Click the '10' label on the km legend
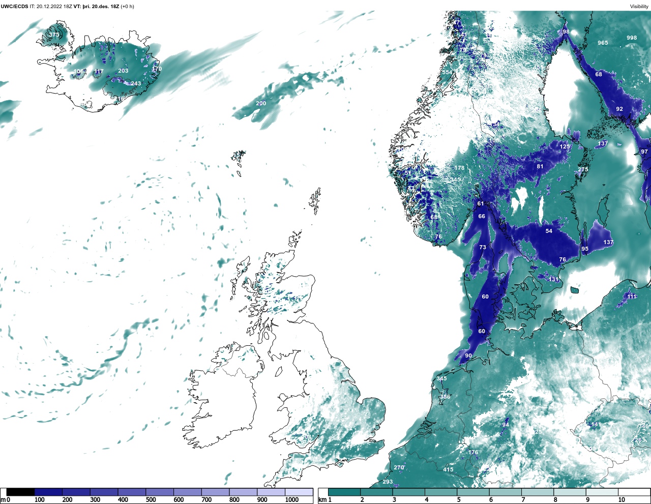The image size is (651, 504). click(x=622, y=500)
